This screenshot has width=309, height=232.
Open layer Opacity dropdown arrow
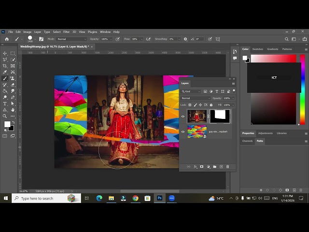tap(233, 98)
